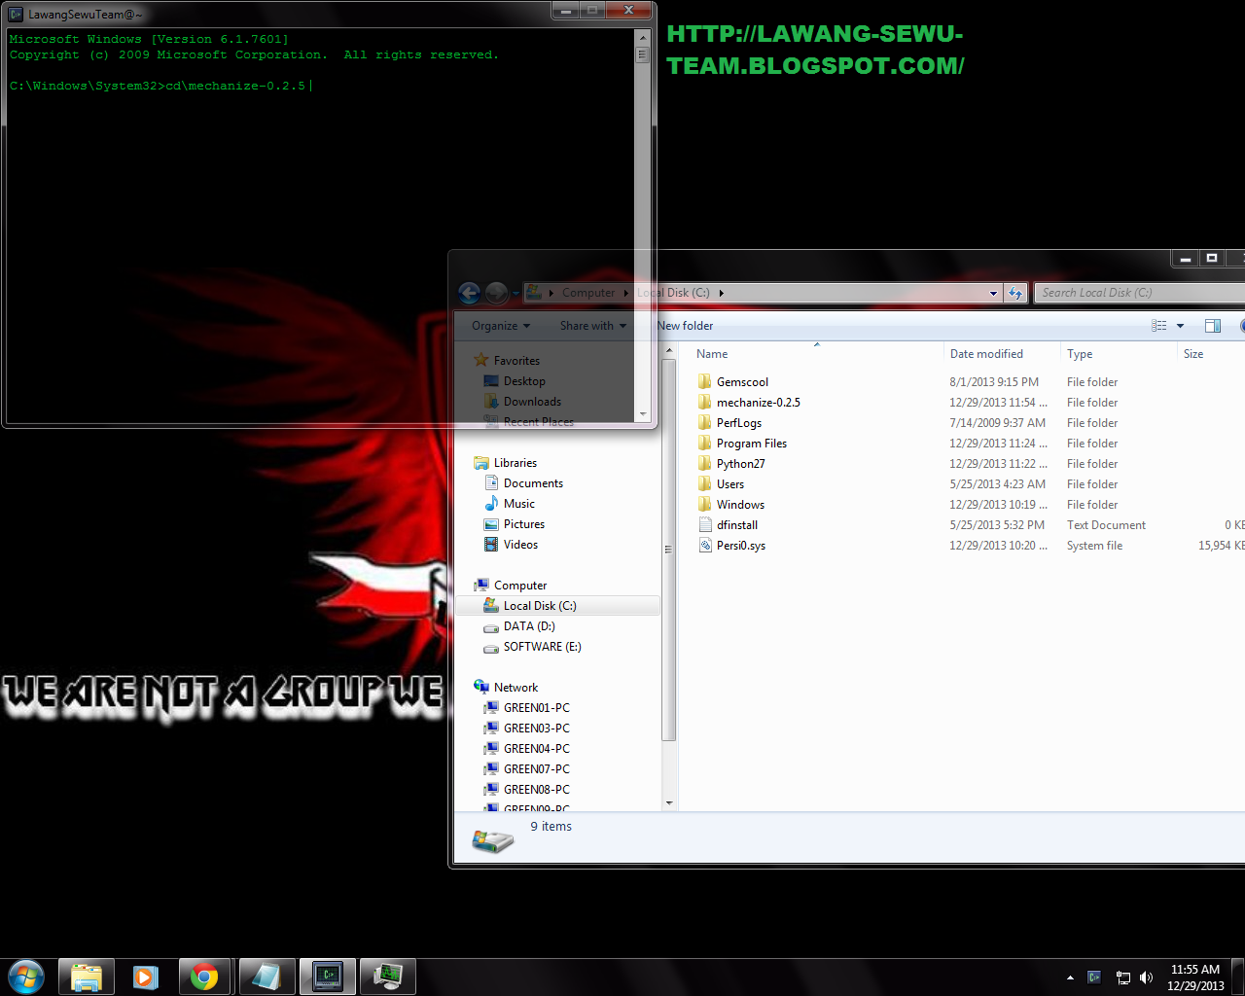This screenshot has height=996, width=1245.
Task: Toggle the preview pane in Explorer toolbar
Action: (1212, 325)
